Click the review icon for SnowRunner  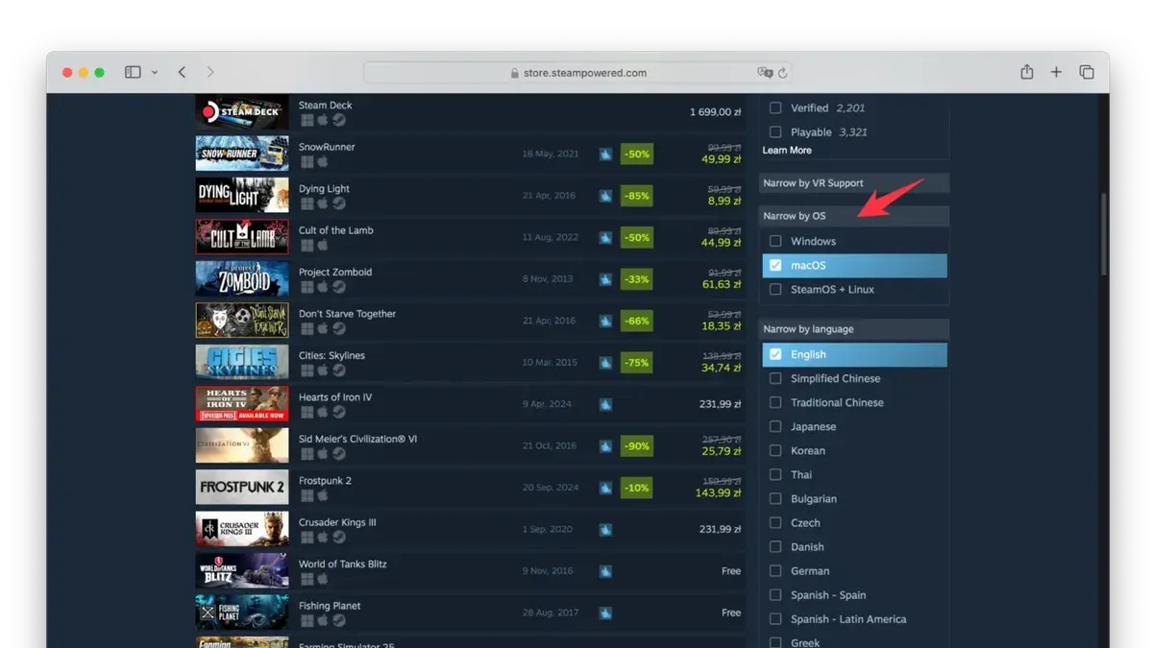[605, 154]
